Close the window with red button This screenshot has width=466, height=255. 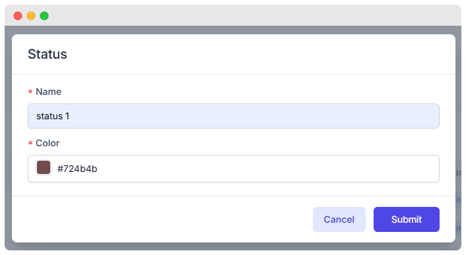point(18,16)
